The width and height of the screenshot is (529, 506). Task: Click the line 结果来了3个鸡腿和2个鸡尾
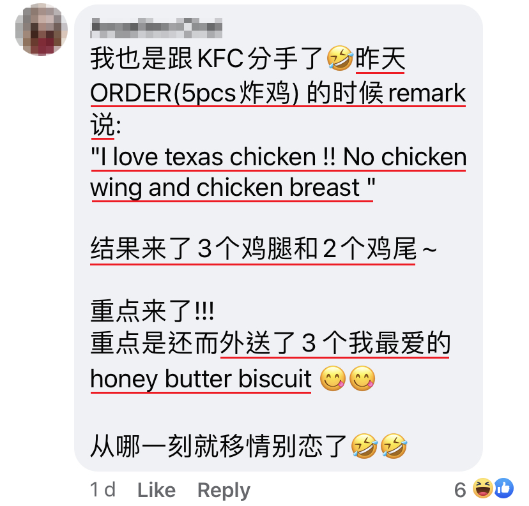point(253,249)
